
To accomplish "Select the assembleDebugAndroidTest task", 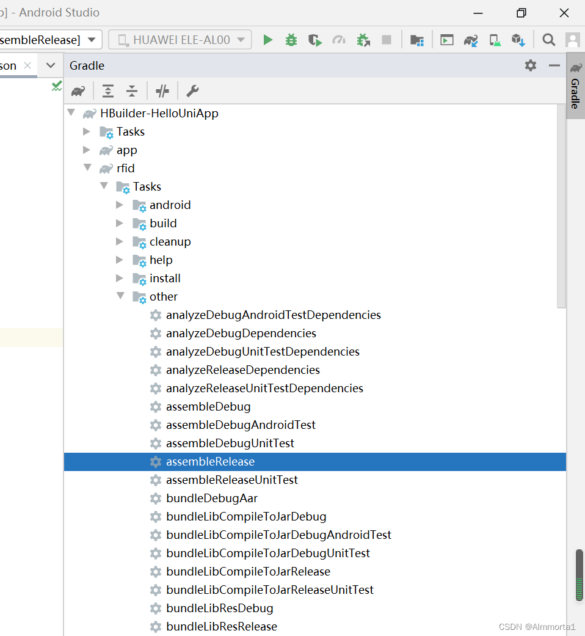I will click(241, 425).
